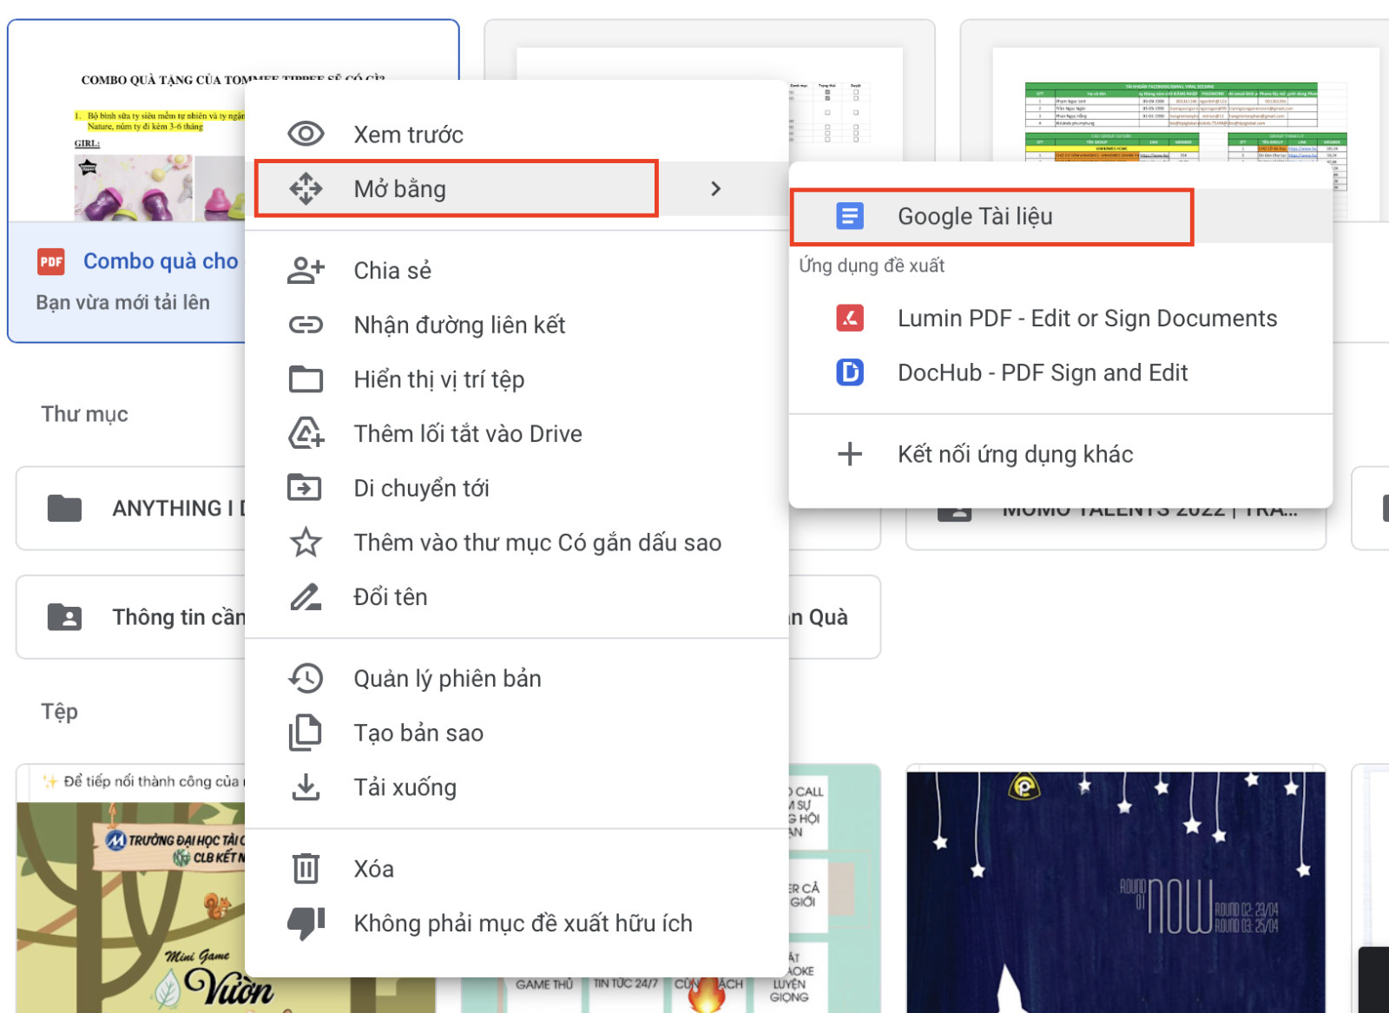Click the link chain icon
This screenshot has width=1389, height=1013.
click(306, 325)
